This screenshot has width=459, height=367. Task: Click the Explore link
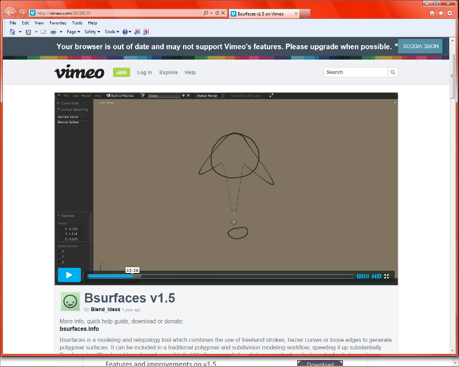tap(168, 72)
